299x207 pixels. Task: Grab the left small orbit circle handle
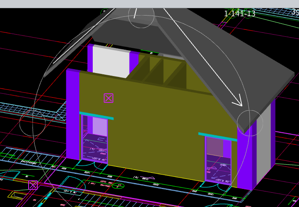pos(32,123)
